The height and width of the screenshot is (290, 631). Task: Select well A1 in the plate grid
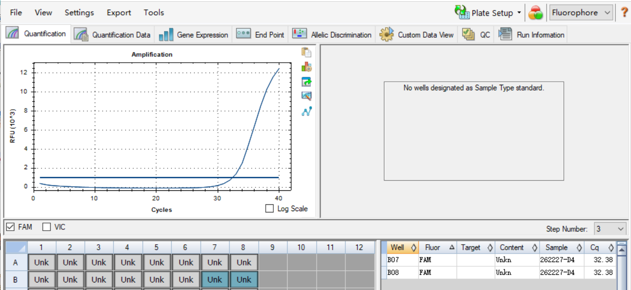point(42,262)
